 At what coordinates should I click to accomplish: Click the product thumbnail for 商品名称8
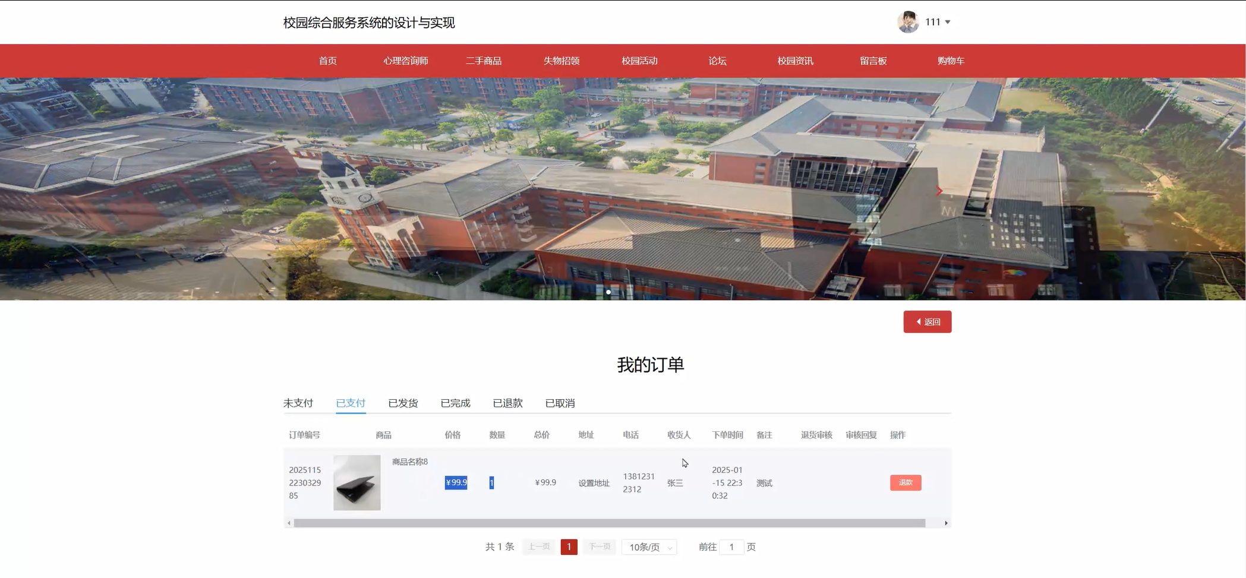[357, 482]
